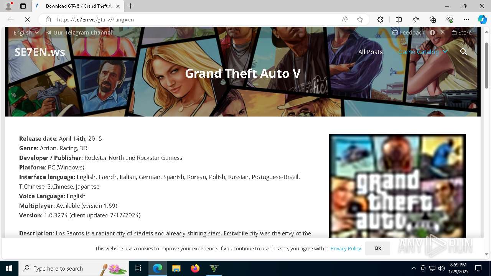This screenshot has height=276, width=491.
Task: Open the site search icon
Action: click(463, 52)
